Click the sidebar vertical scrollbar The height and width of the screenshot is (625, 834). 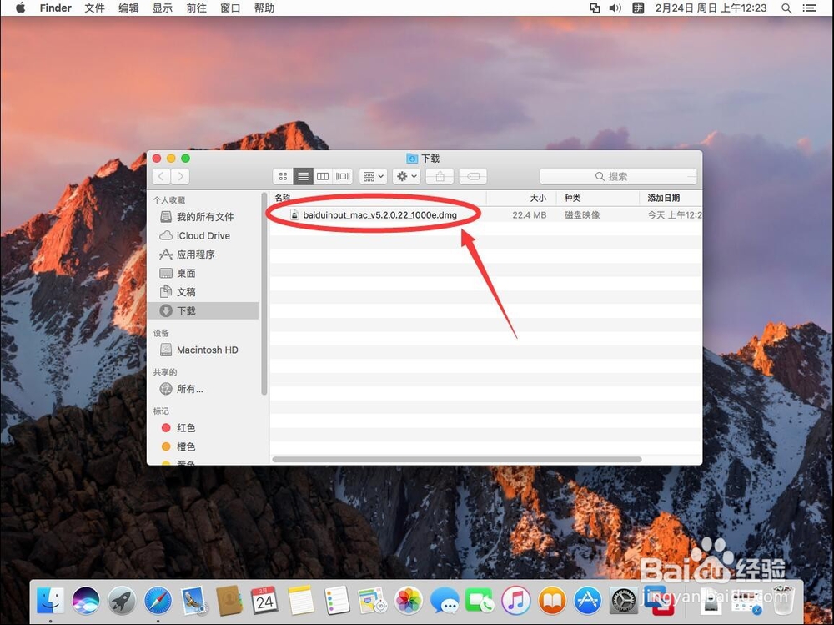click(264, 295)
